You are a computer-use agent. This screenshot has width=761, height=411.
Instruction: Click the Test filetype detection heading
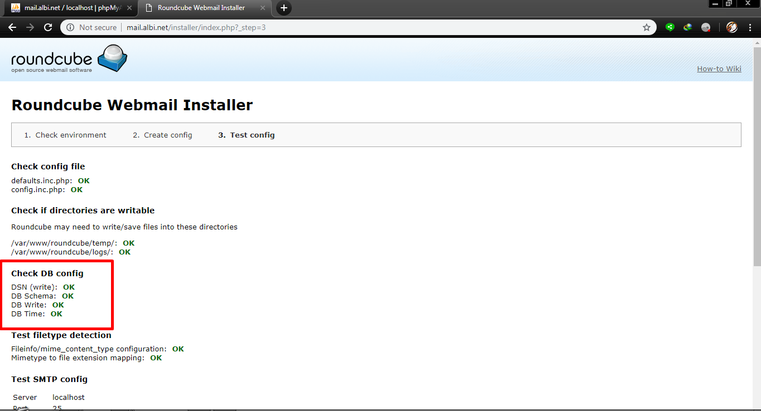pos(61,335)
